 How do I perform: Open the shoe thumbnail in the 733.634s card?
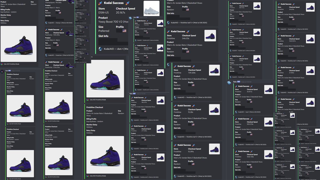(160, 48)
